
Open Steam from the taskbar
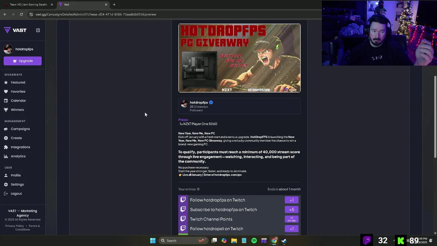tap(284, 241)
